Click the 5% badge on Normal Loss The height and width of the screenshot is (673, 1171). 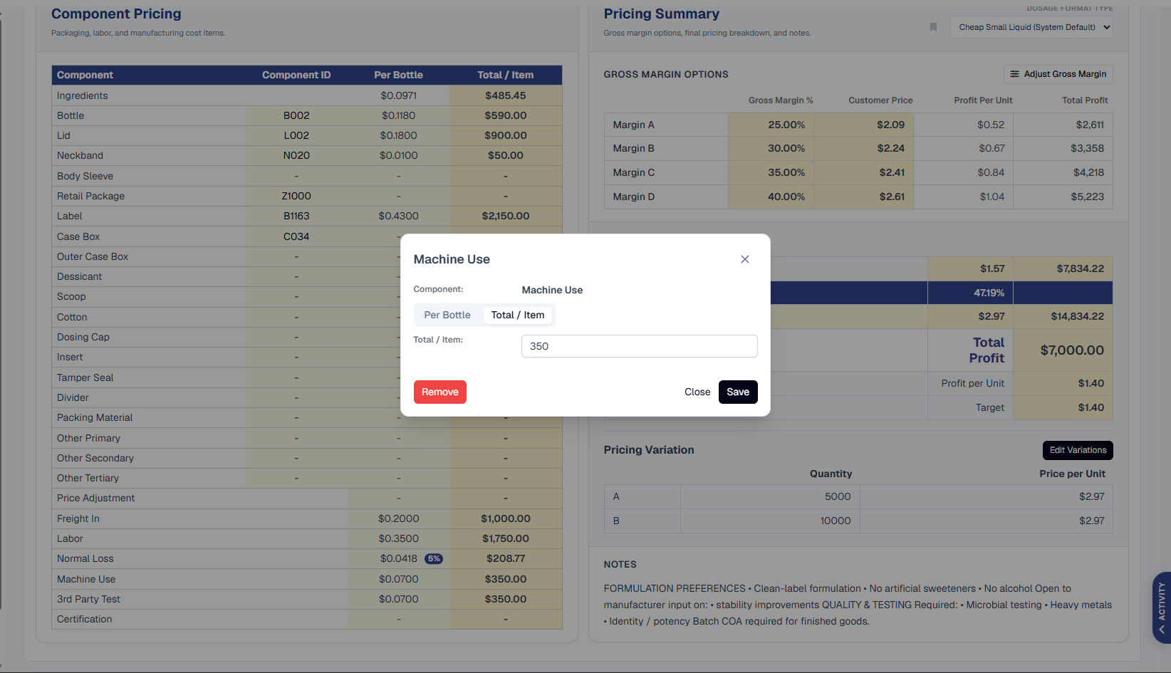[434, 559]
